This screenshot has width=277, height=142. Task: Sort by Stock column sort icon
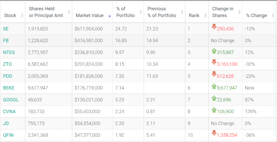(22, 15)
